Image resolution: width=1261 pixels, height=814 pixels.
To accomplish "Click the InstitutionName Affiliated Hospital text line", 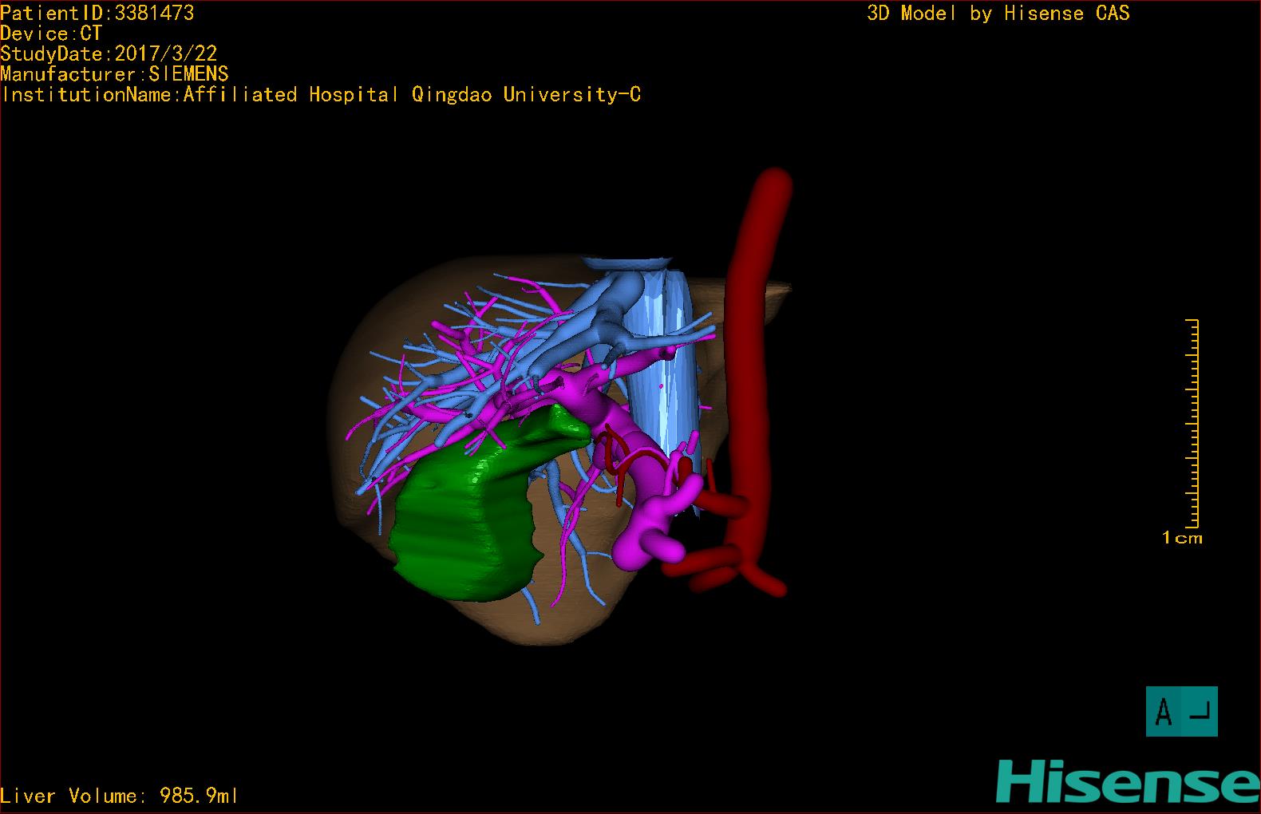I will [322, 95].
